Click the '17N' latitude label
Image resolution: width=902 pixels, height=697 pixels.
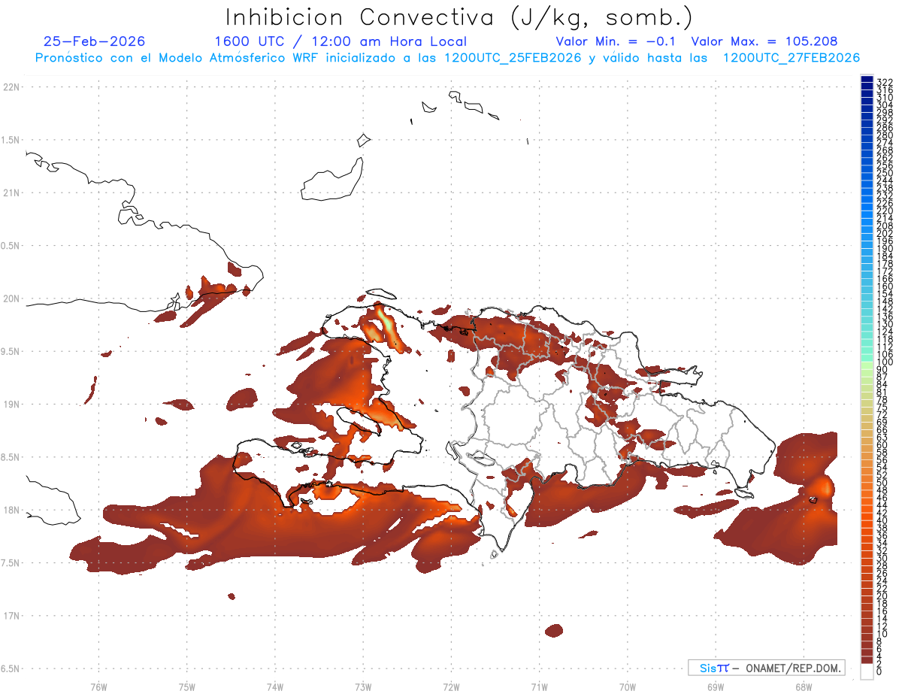point(11,616)
